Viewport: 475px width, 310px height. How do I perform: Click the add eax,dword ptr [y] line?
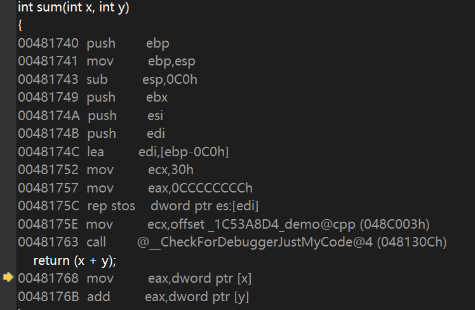(x=133, y=297)
